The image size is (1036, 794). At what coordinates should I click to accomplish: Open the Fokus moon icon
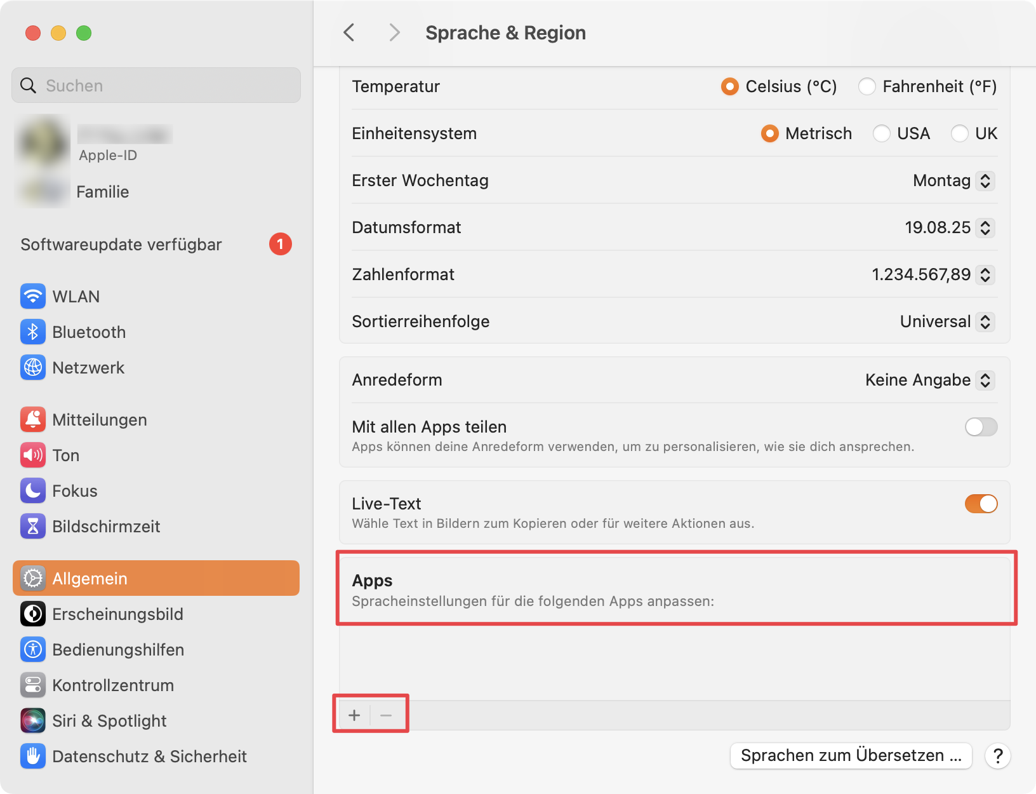point(32,491)
